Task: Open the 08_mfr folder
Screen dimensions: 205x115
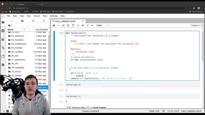Action: click(x=27, y=64)
